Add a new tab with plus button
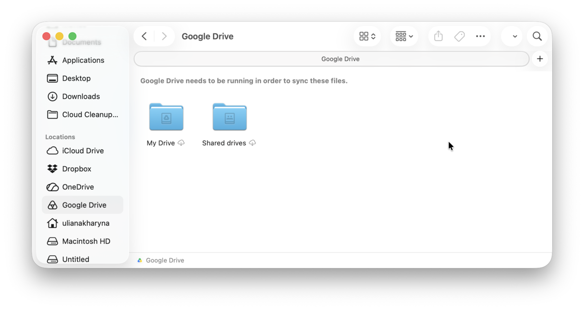 coord(540,59)
